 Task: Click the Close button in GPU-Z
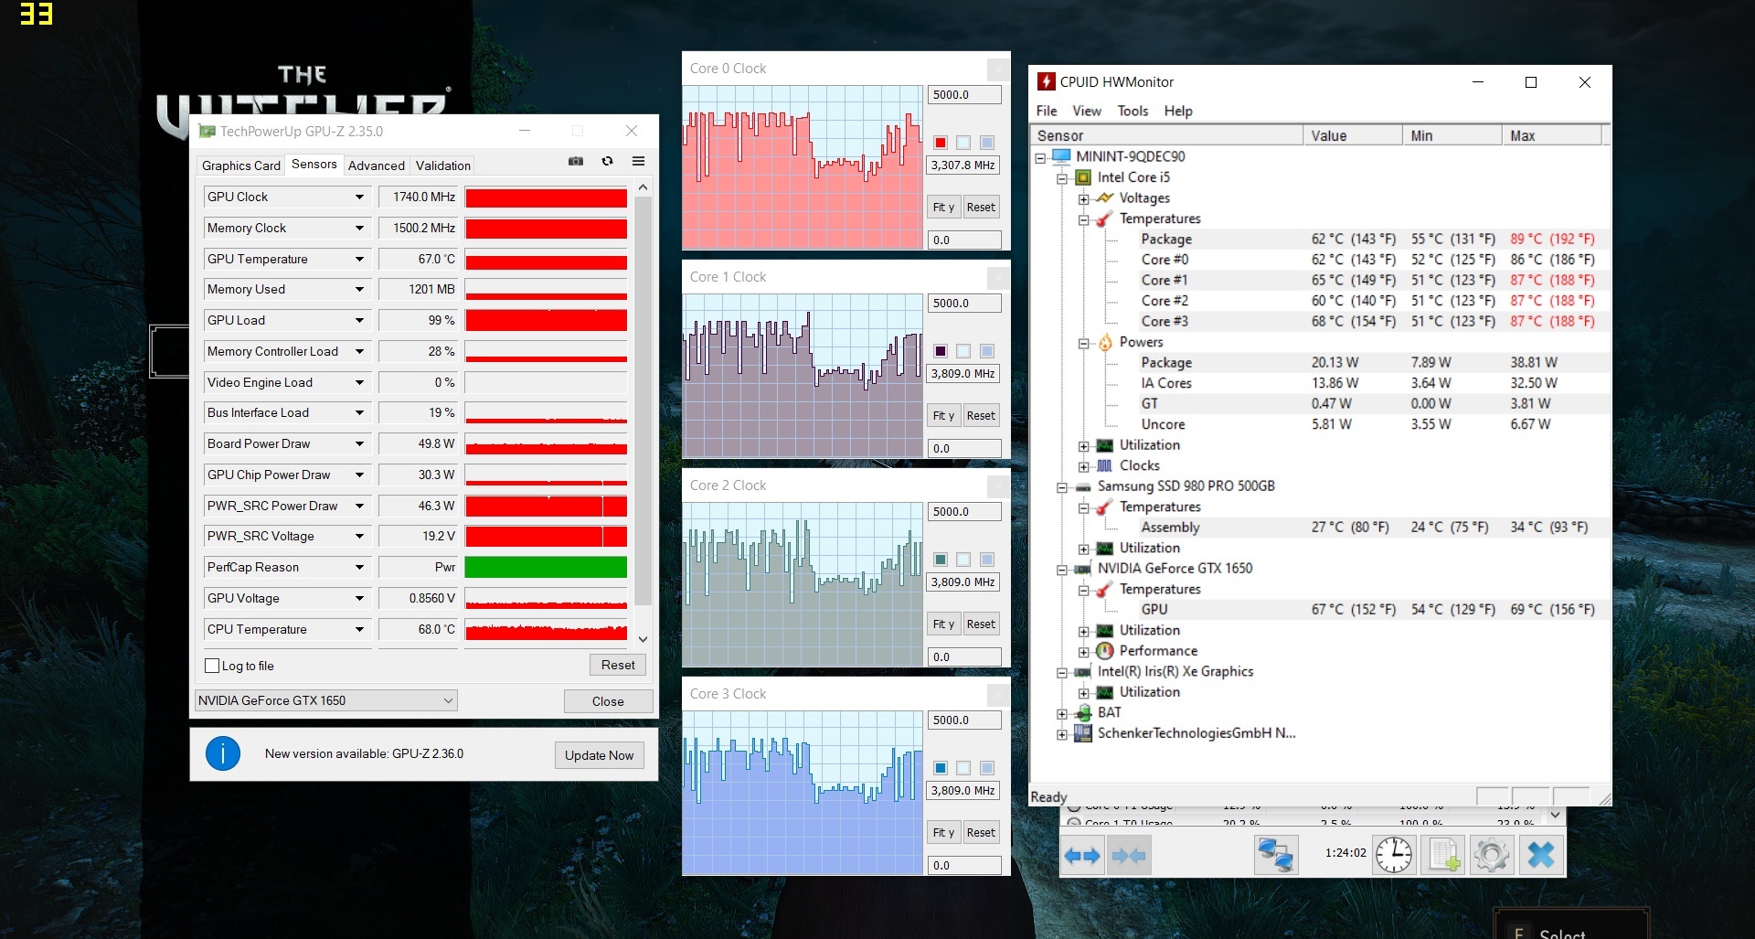click(x=608, y=701)
